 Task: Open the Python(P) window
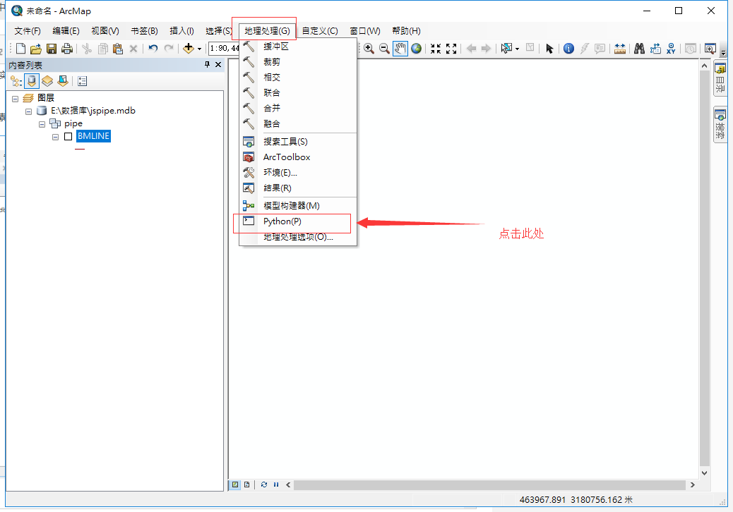point(298,221)
